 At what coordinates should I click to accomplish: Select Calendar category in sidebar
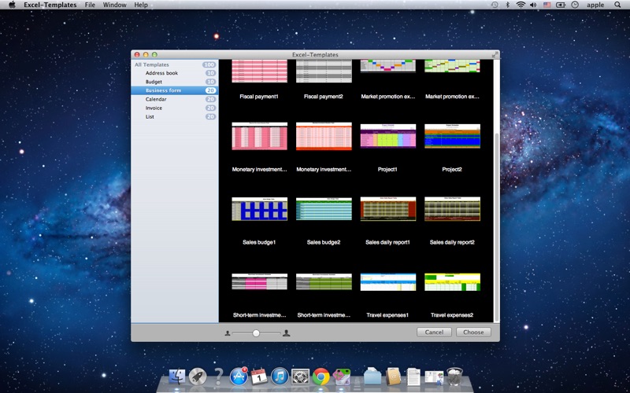pos(175,99)
